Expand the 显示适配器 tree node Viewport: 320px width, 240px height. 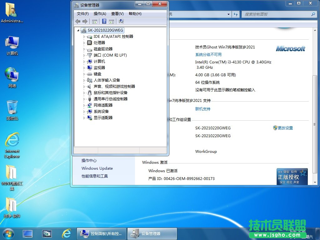pos(84,118)
